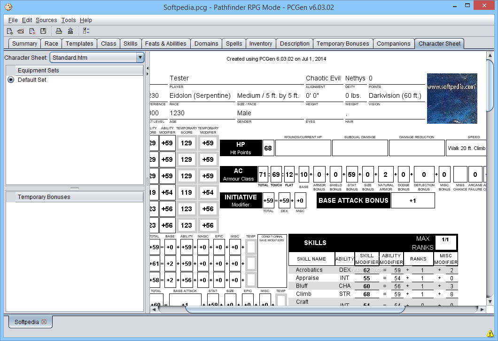This screenshot has width=498, height=341.
Task: Click the Darkvision (60 ft.) vision text
Action: pyautogui.click(x=395, y=95)
